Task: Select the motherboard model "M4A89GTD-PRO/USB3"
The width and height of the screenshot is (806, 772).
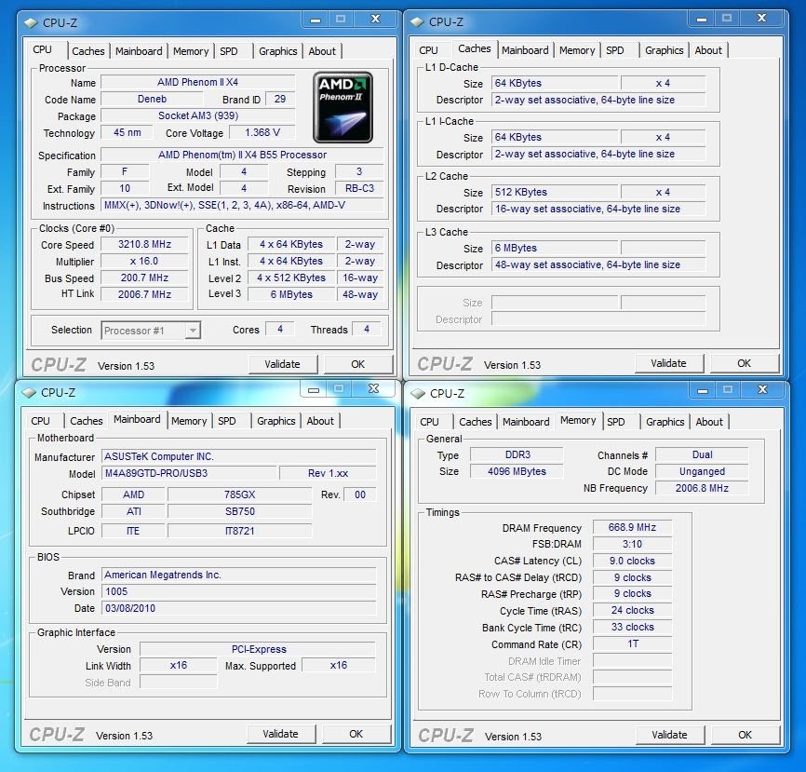Action: [190, 473]
